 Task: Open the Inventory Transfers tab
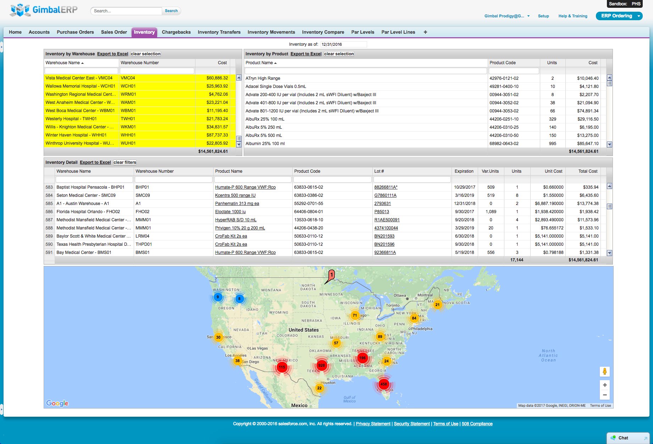pyautogui.click(x=219, y=32)
